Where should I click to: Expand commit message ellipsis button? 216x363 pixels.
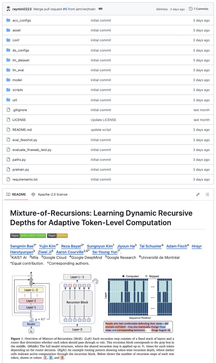click(x=100, y=9)
